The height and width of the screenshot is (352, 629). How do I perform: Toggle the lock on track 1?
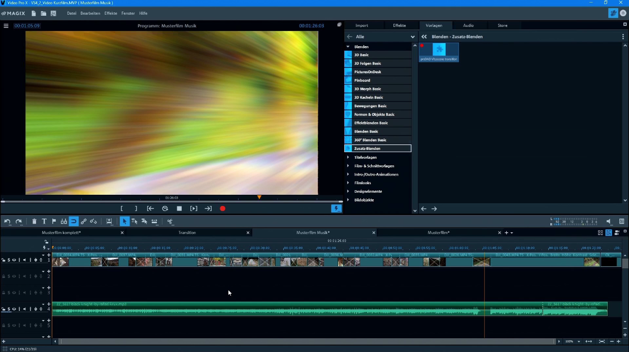[3, 260]
